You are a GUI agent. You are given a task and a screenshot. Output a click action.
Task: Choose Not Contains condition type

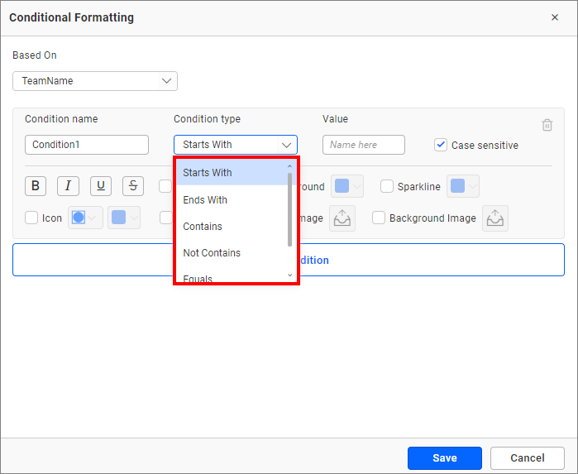(212, 253)
